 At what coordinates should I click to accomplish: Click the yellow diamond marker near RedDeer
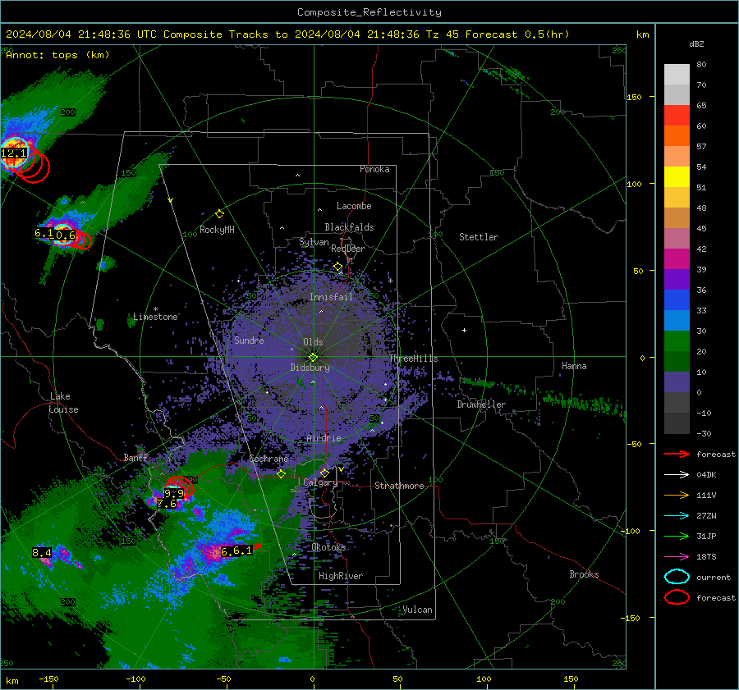pyautogui.click(x=338, y=267)
